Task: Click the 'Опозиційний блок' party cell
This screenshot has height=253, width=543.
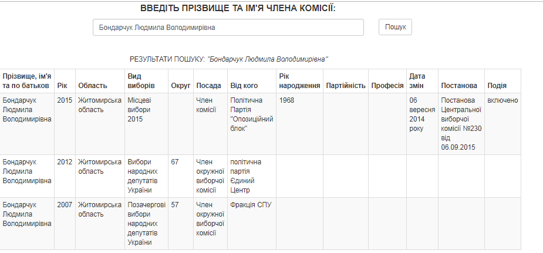Action: [252, 124]
